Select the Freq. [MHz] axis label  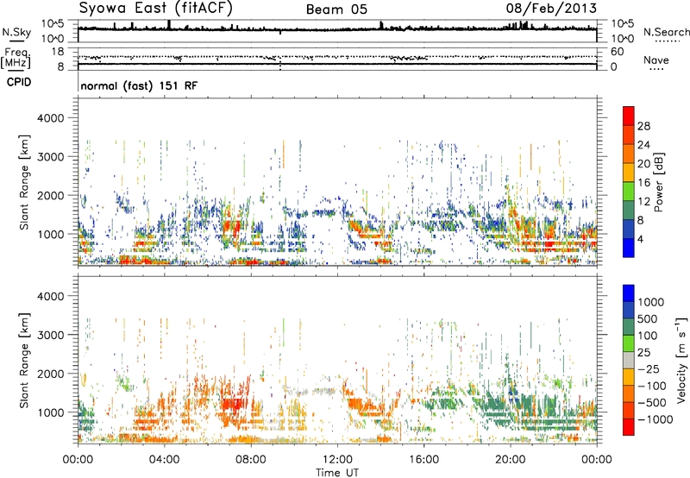point(16,58)
